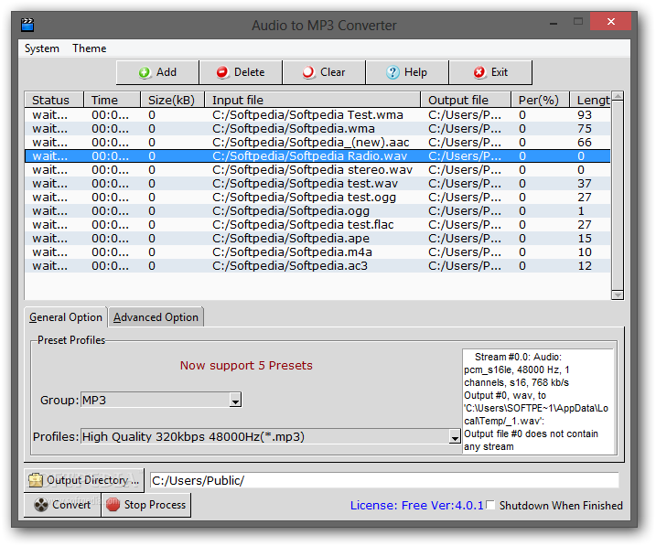Screen dimensions: 656x546
Task: Select the Softpedia.ac3 file row
Action: coord(317,266)
